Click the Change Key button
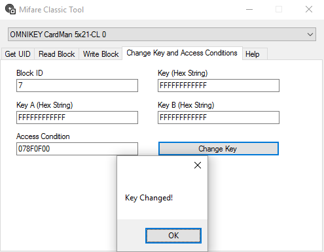This screenshot has width=324, height=252. 219,149
